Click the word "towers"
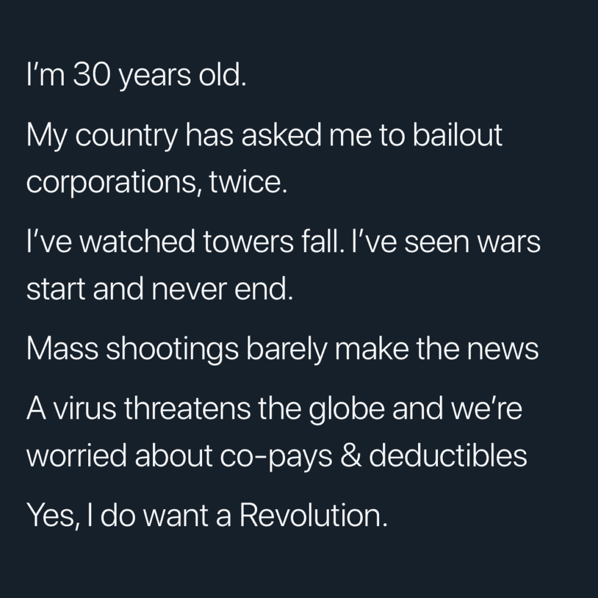 click(248, 242)
